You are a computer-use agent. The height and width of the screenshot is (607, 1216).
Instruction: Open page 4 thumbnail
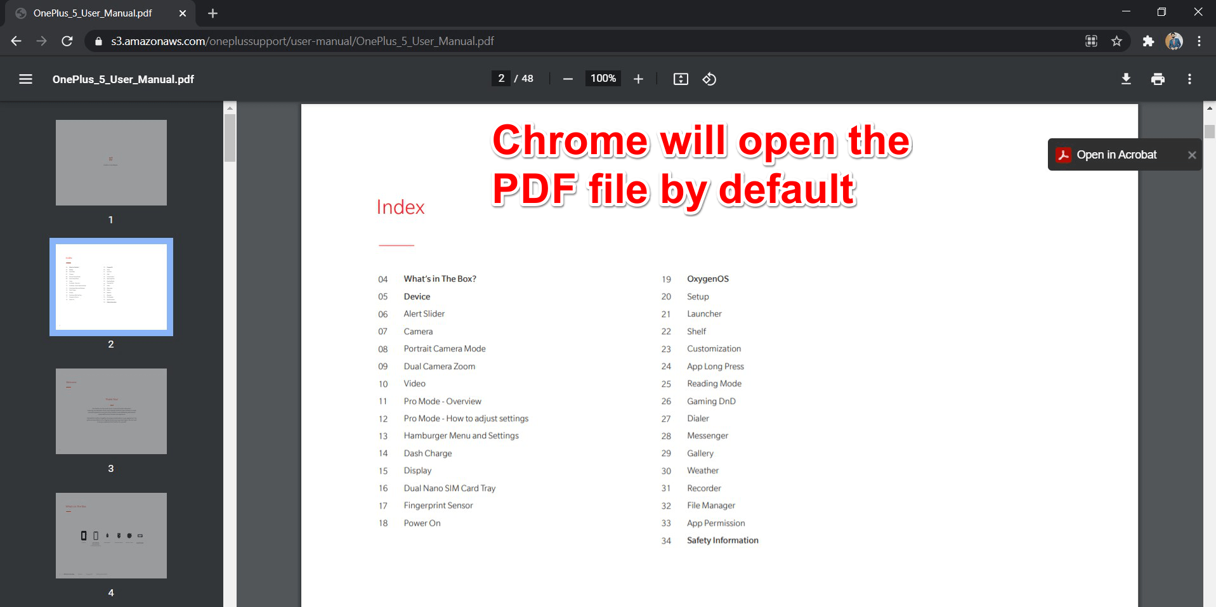pos(111,535)
